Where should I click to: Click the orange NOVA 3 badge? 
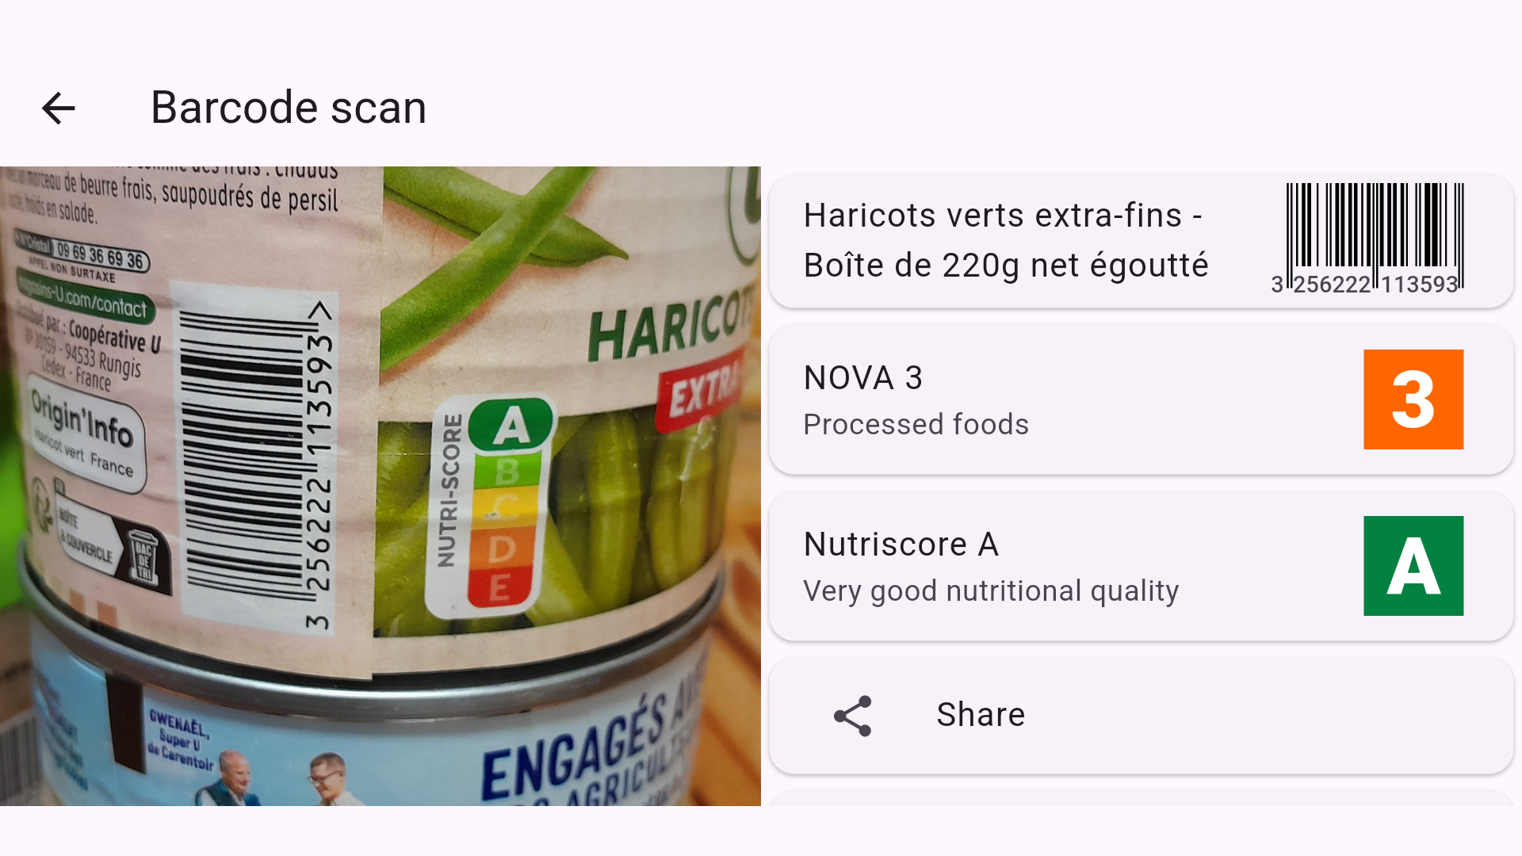tap(1413, 399)
